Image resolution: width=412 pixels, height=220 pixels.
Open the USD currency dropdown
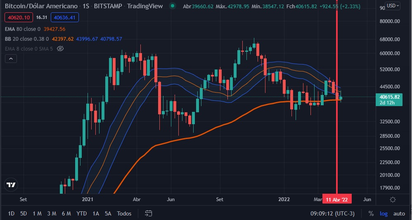click(x=393, y=6)
